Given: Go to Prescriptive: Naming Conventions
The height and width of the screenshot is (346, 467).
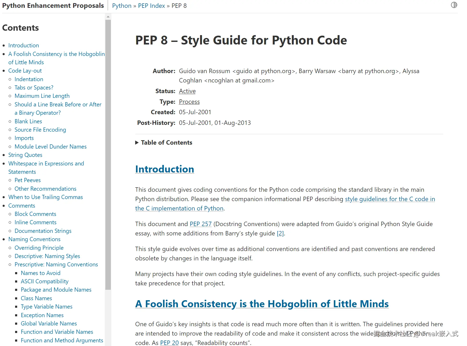Looking at the screenshot, I should (x=56, y=264).
